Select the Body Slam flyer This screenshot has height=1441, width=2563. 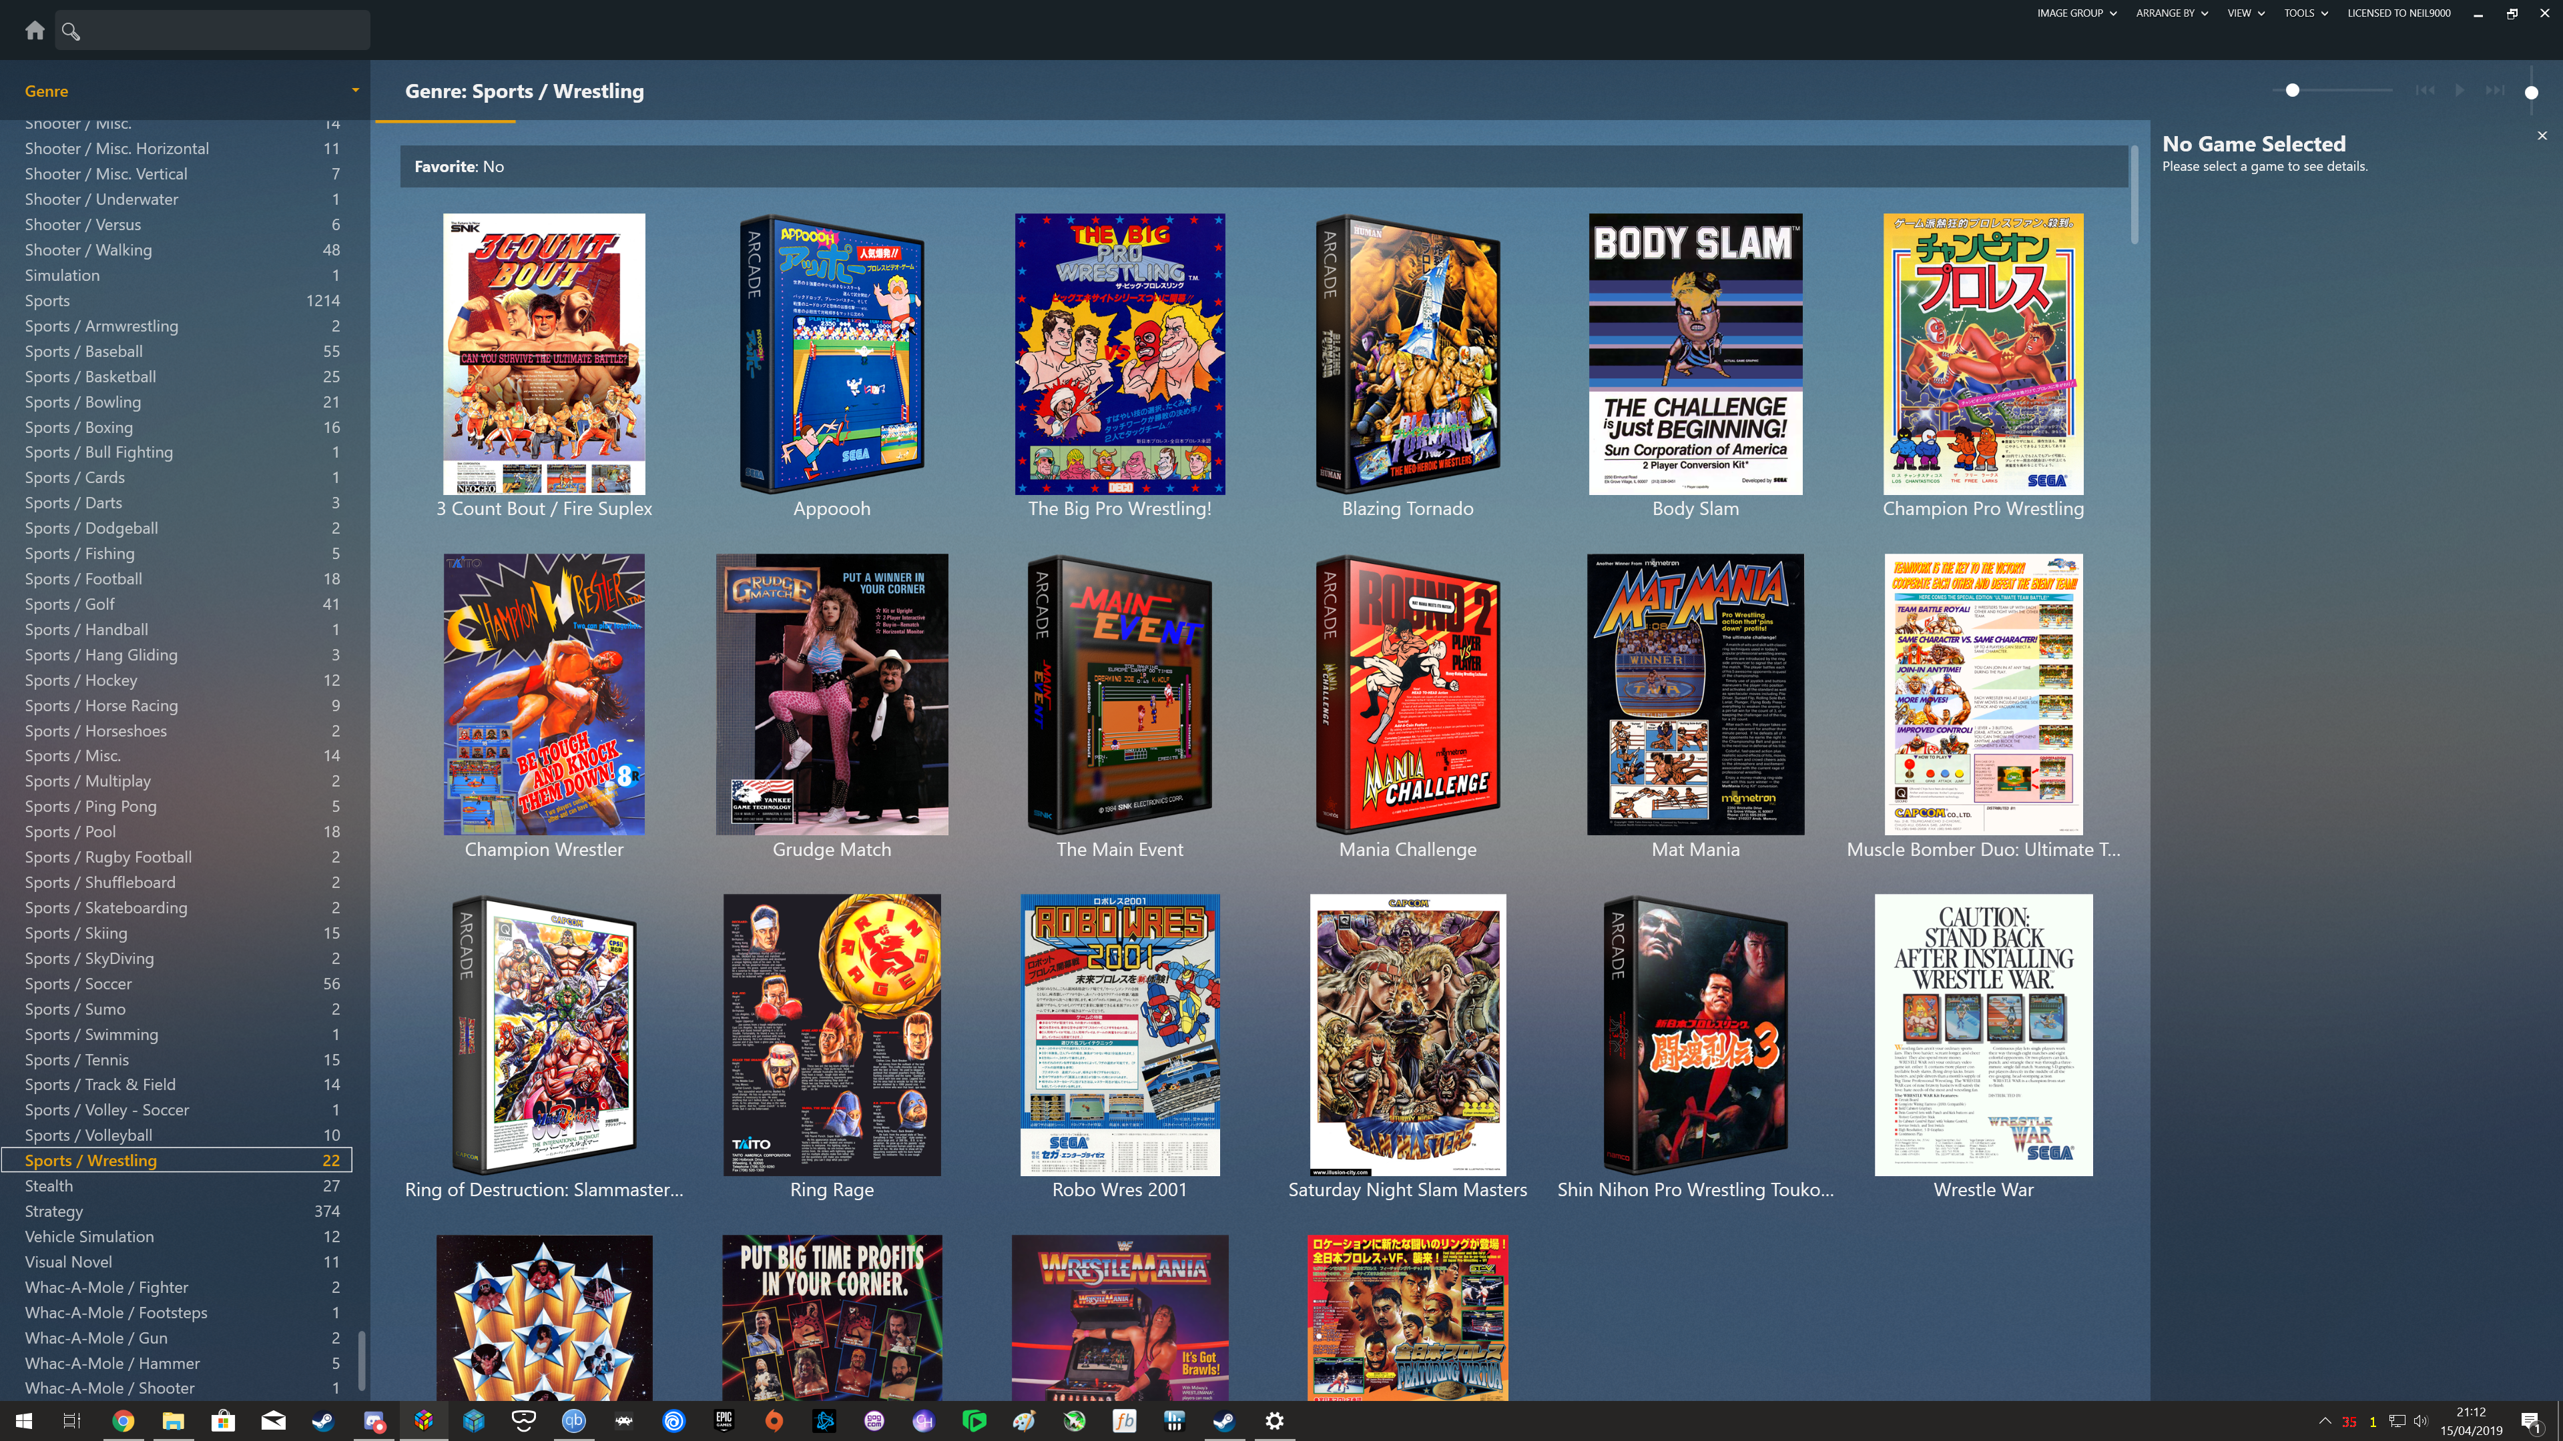1695,354
